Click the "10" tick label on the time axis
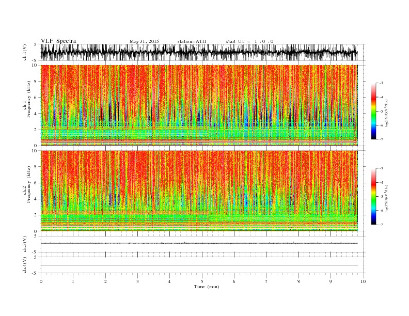 pyautogui.click(x=363, y=281)
